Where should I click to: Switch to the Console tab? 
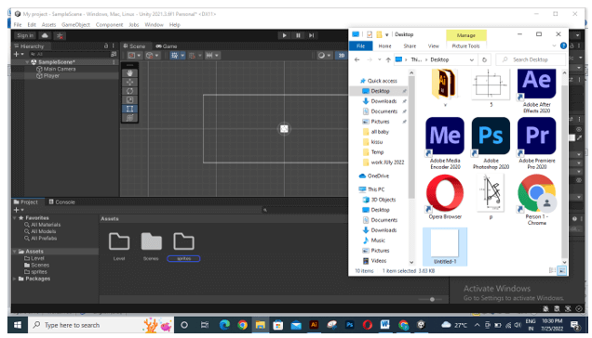[x=62, y=202]
